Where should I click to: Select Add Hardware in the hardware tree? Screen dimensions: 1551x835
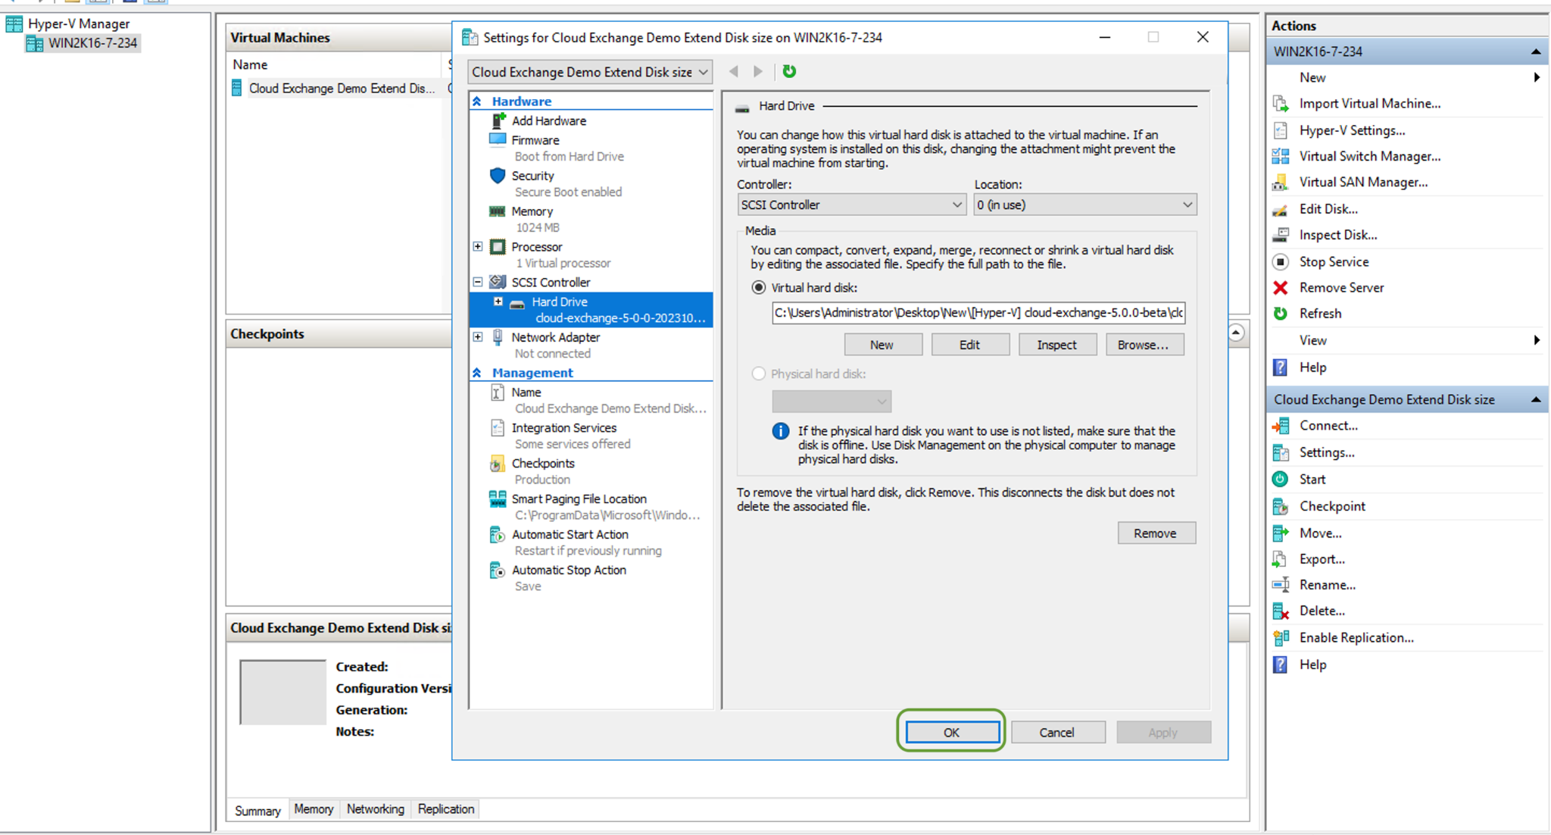pyautogui.click(x=548, y=120)
